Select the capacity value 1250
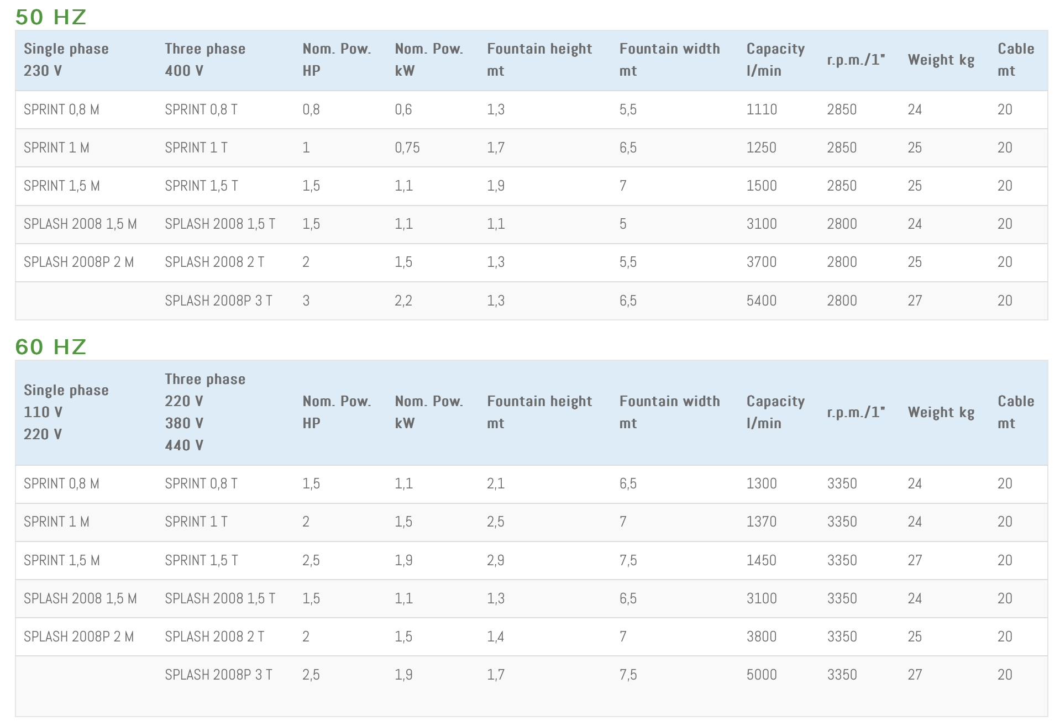1060x726 pixels. coord(761,148)
